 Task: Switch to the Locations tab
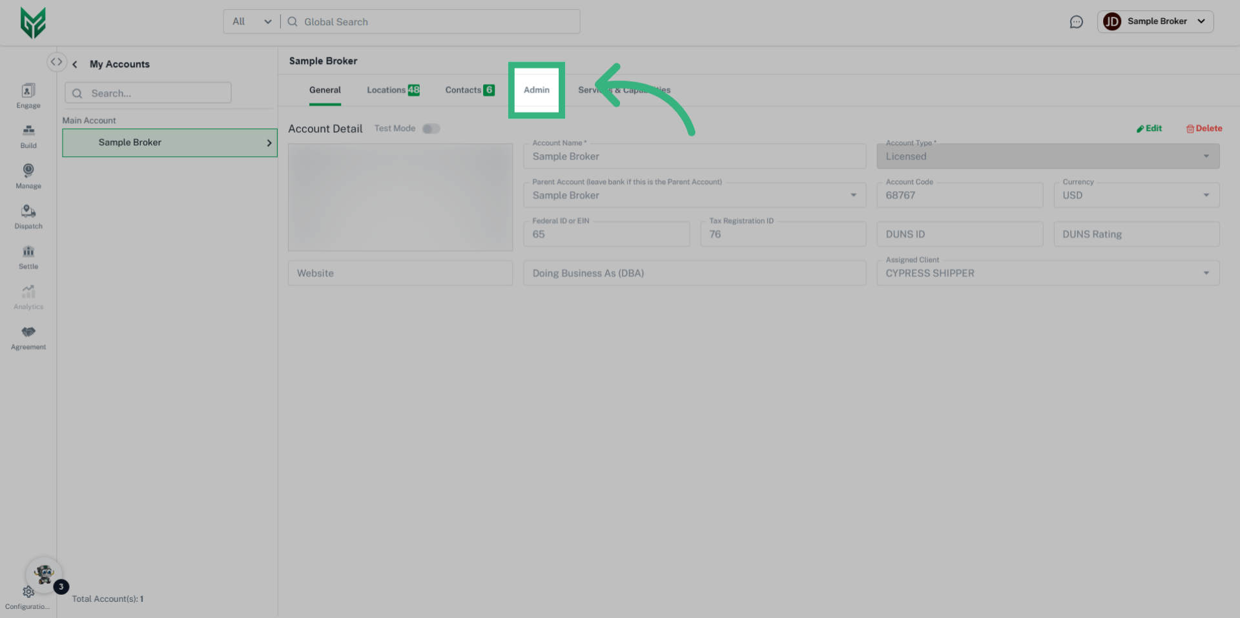click(x=393, y=90)
